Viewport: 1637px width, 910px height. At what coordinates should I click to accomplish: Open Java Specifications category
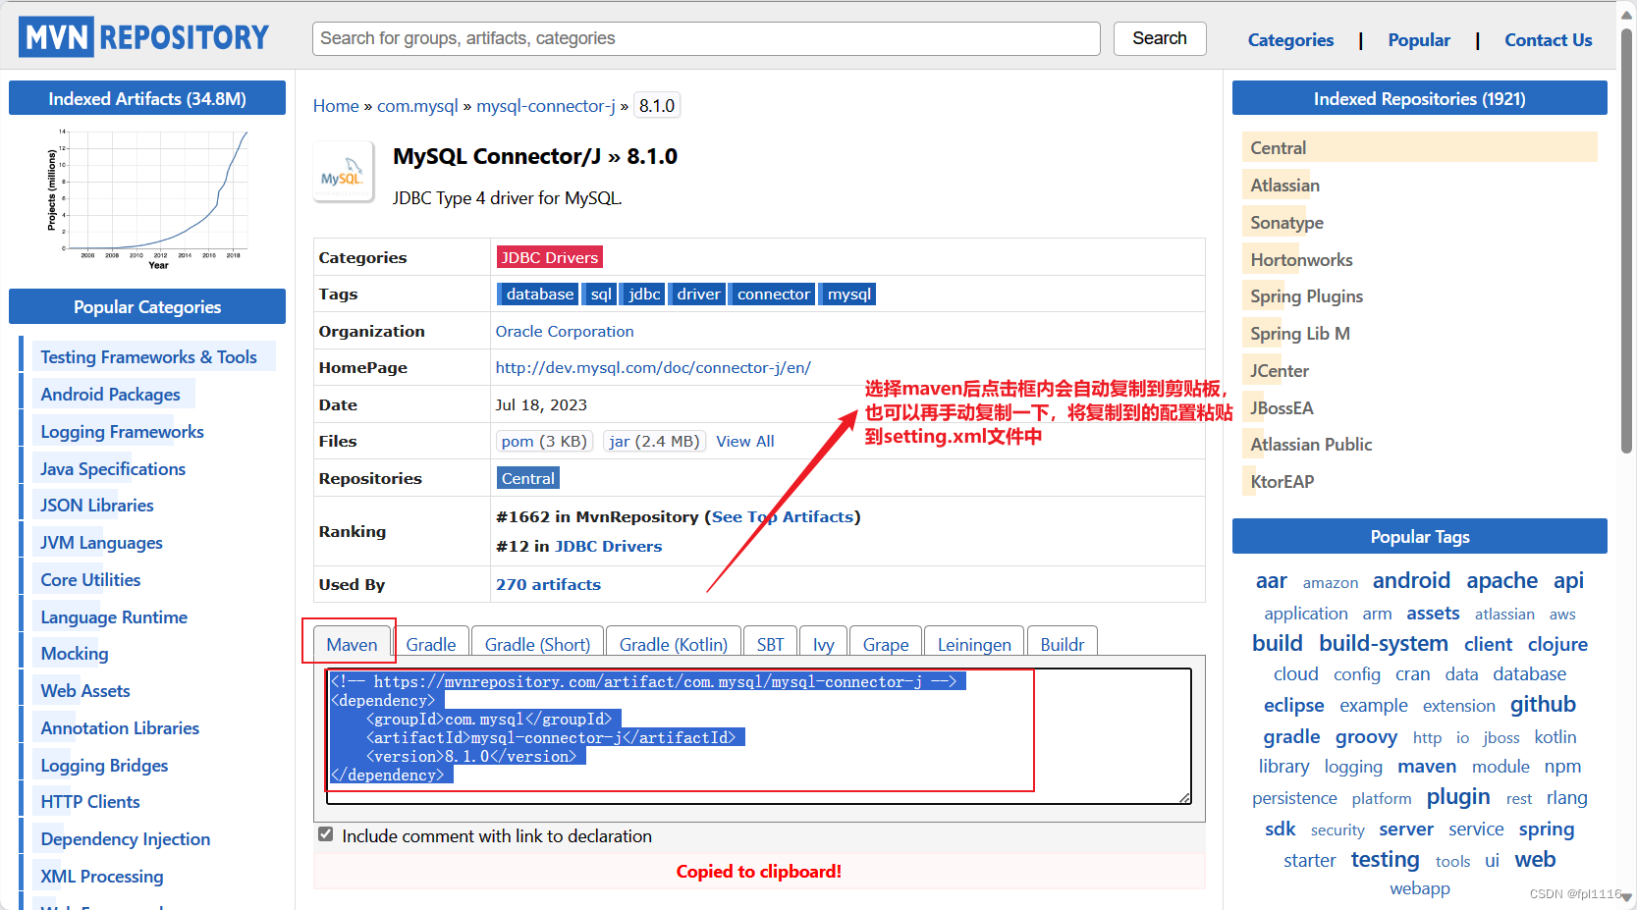point(113,469)
